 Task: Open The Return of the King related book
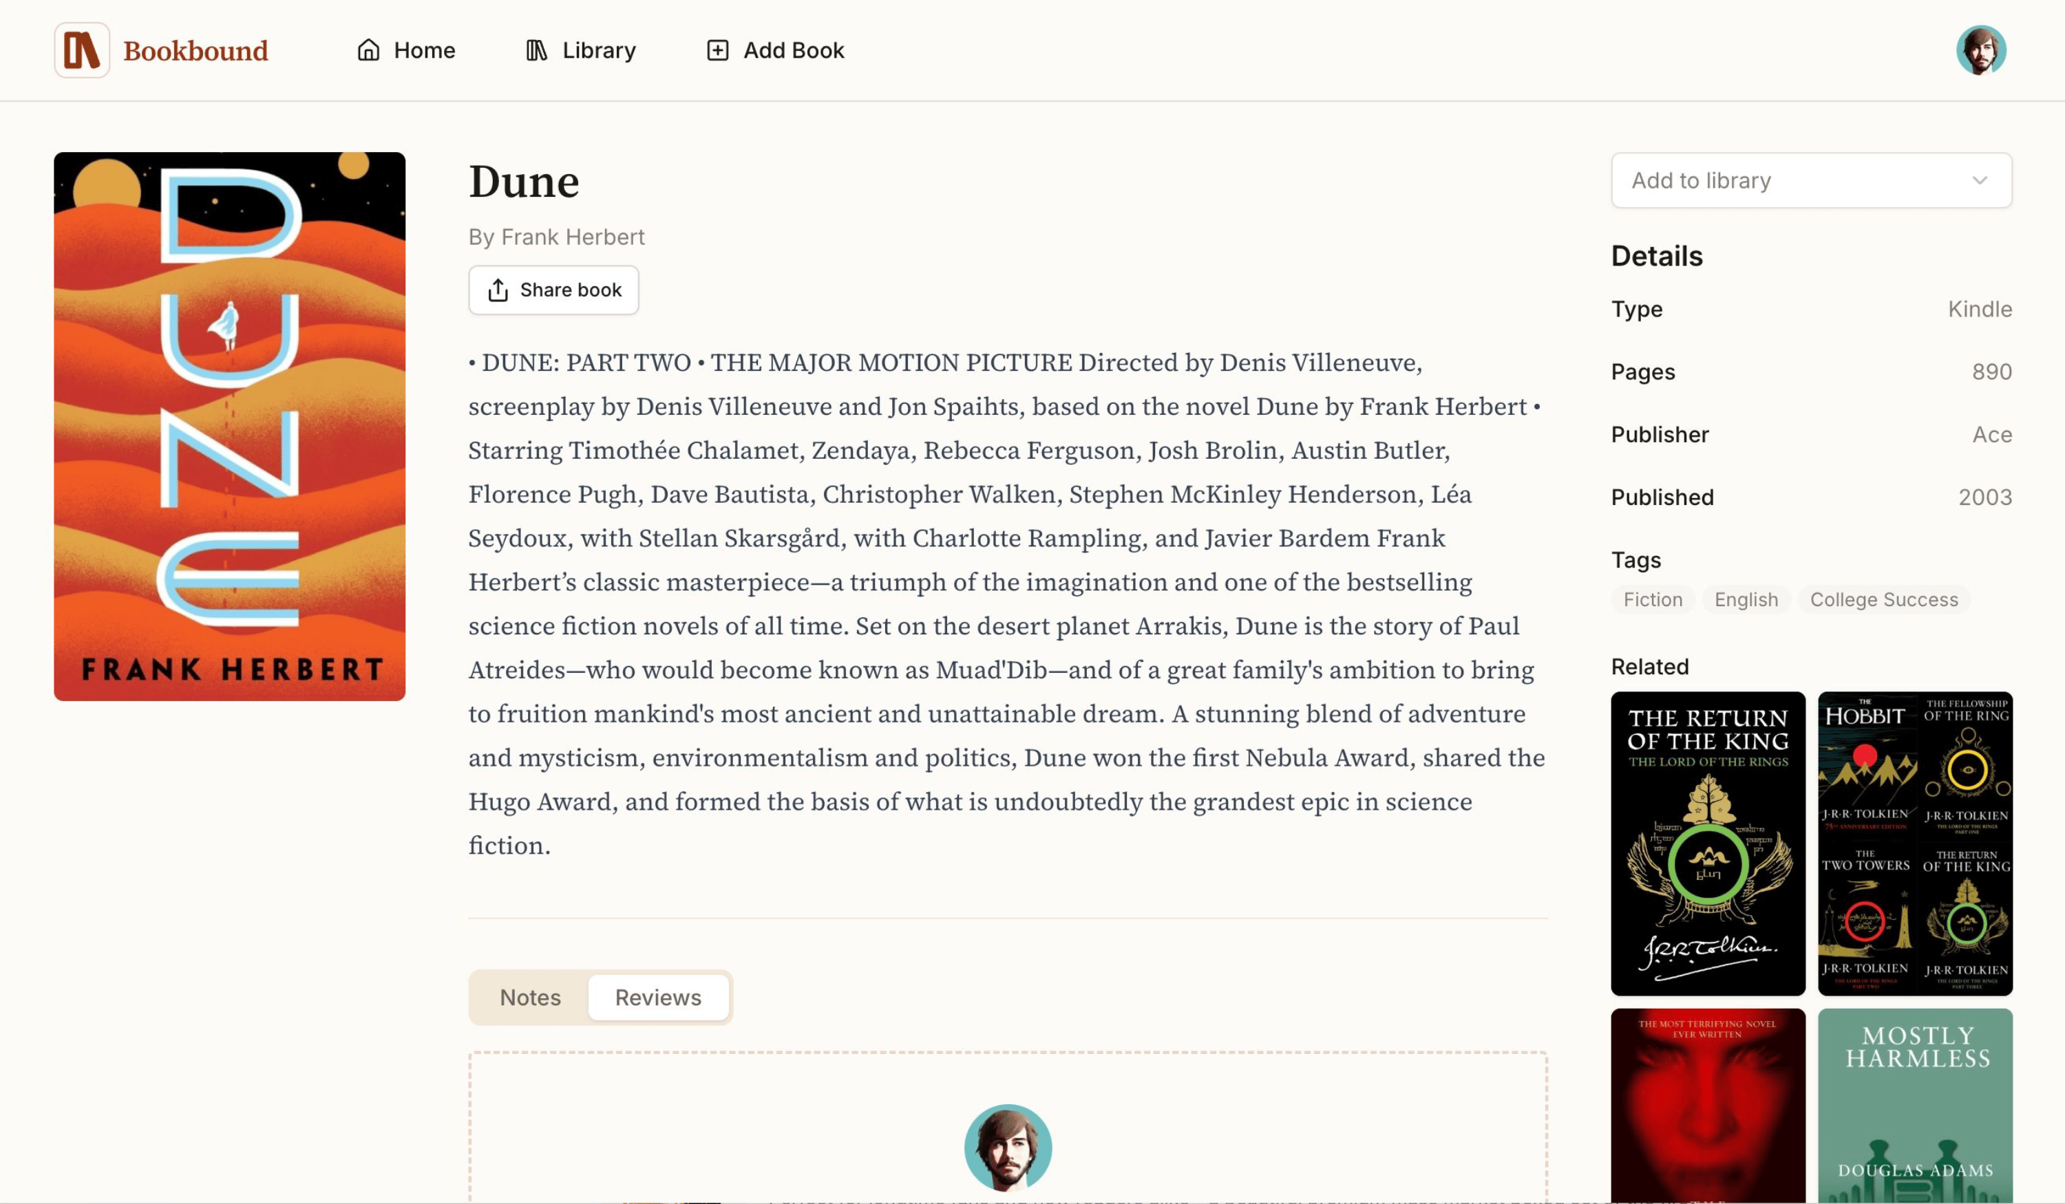click(x=1708, y=843)
